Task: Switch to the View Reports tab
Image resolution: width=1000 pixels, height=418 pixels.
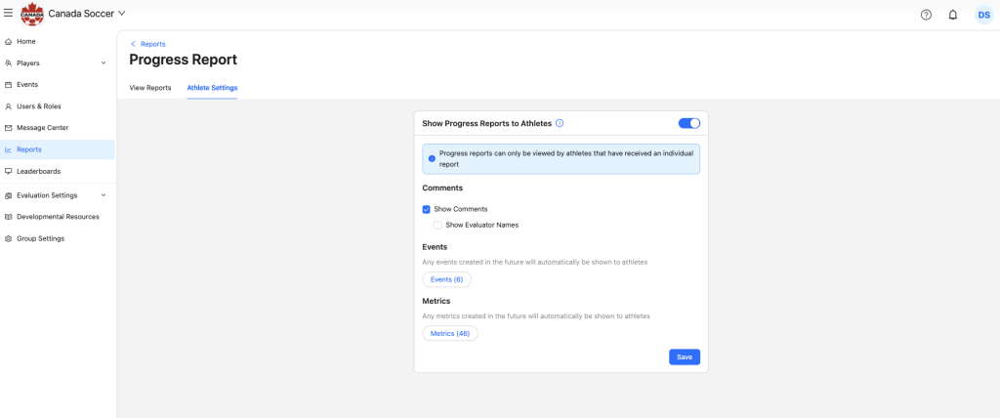Action: (150, 88)
